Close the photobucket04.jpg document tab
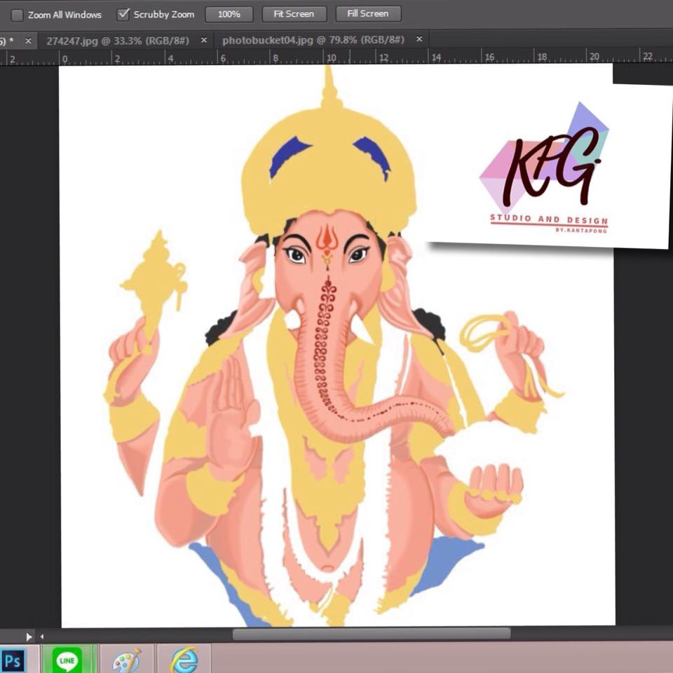The width and height of the screenshot is (673, 673). point(419,39)
